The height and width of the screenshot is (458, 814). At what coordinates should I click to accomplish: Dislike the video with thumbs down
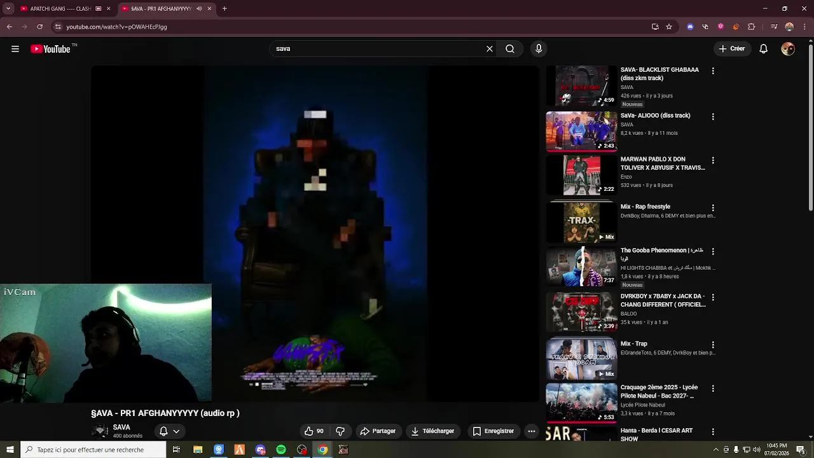[x=340, y=431]
